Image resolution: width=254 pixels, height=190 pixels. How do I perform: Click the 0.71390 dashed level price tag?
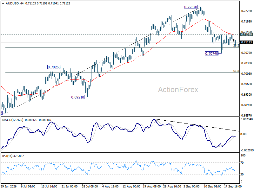[x=246, y=35]
